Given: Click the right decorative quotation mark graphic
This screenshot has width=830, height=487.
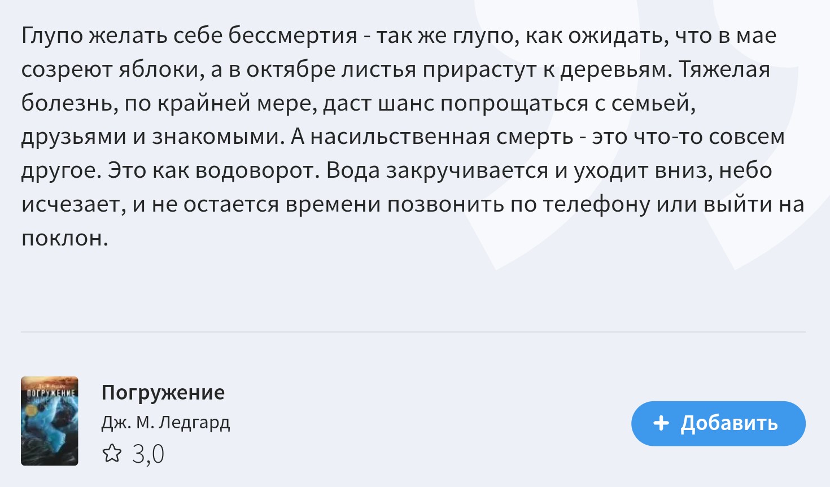Looking at the screenshot, I should pyautogui.click(x=774, y=135).
